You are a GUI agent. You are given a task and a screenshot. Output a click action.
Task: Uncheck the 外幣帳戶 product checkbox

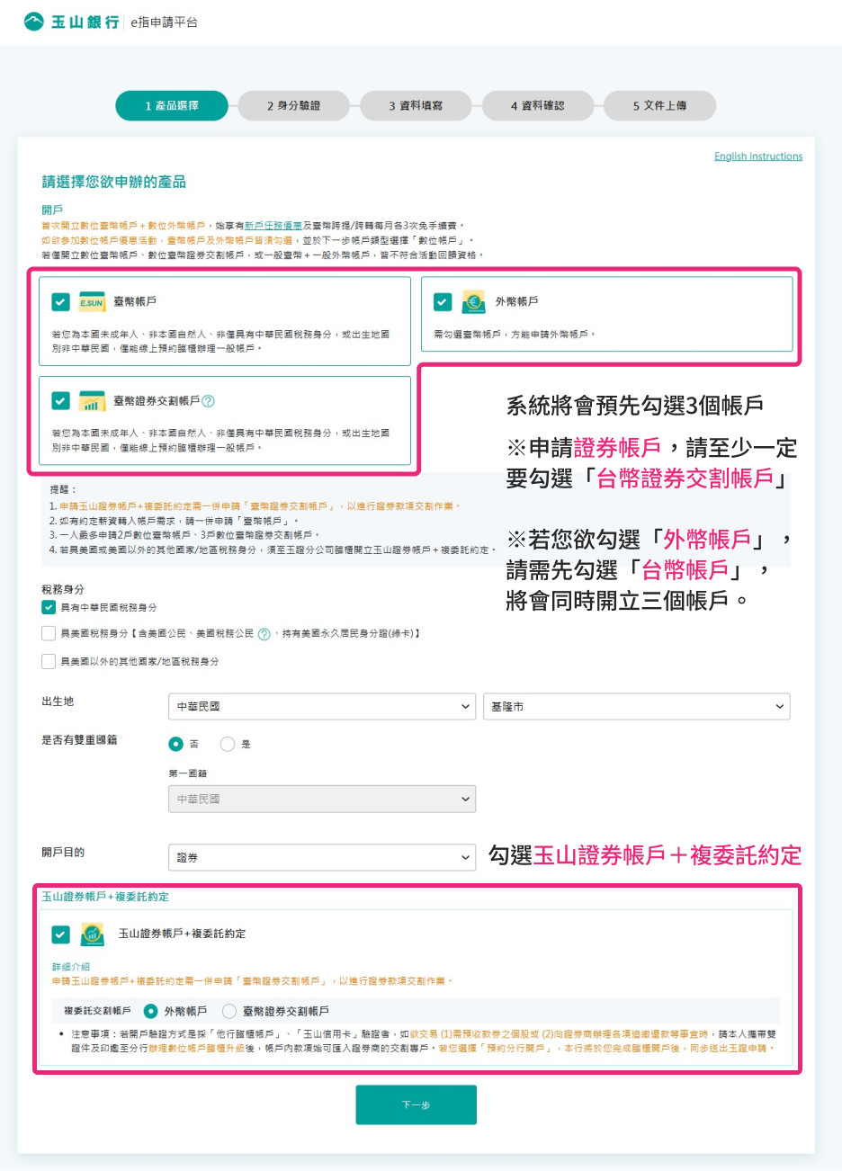point(443,302)
